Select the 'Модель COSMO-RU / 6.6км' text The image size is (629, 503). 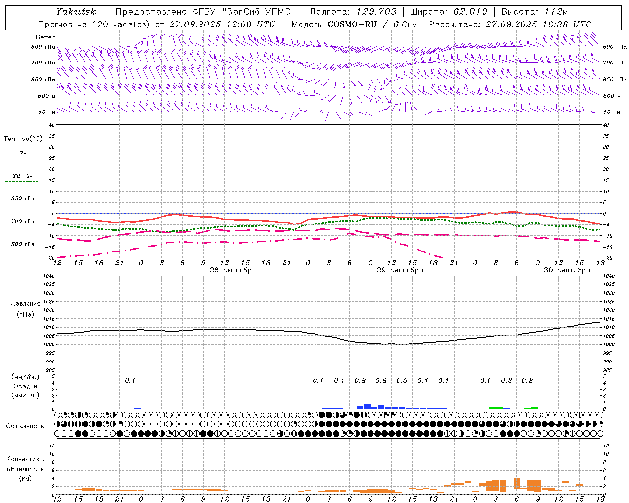pyautogui.click(x=354, y=24)
